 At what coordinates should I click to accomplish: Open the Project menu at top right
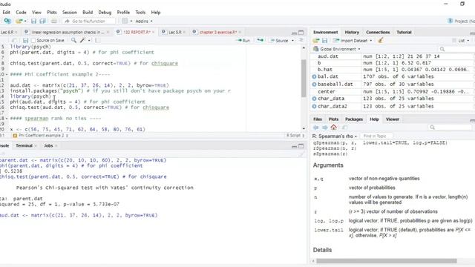pyautogui.click(x=461, y=21)
